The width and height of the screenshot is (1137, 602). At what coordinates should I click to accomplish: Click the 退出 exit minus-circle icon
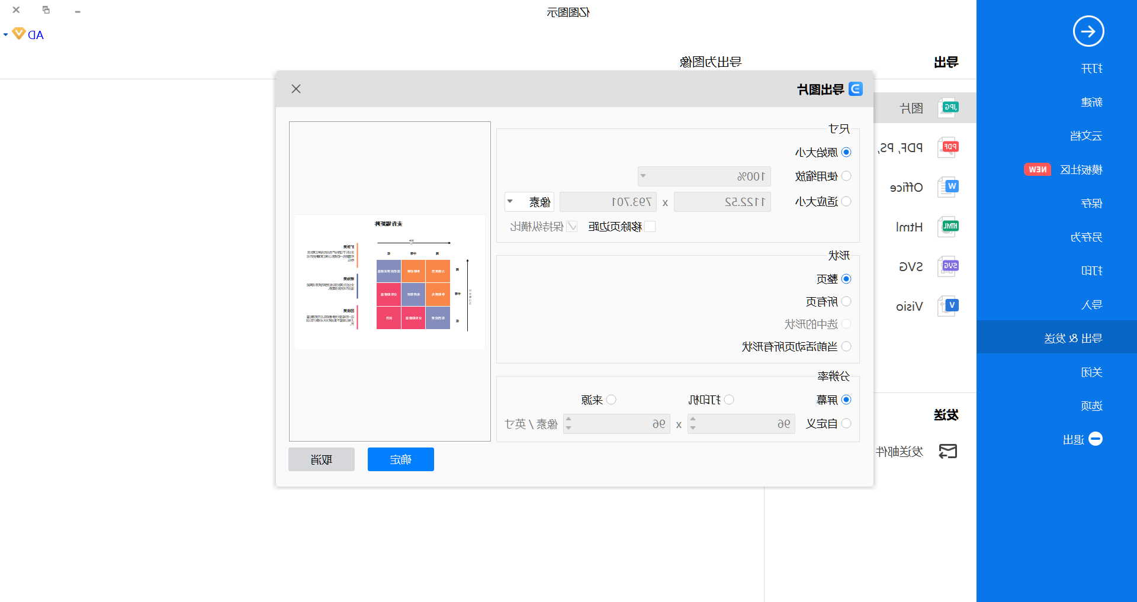(1096, 439)
